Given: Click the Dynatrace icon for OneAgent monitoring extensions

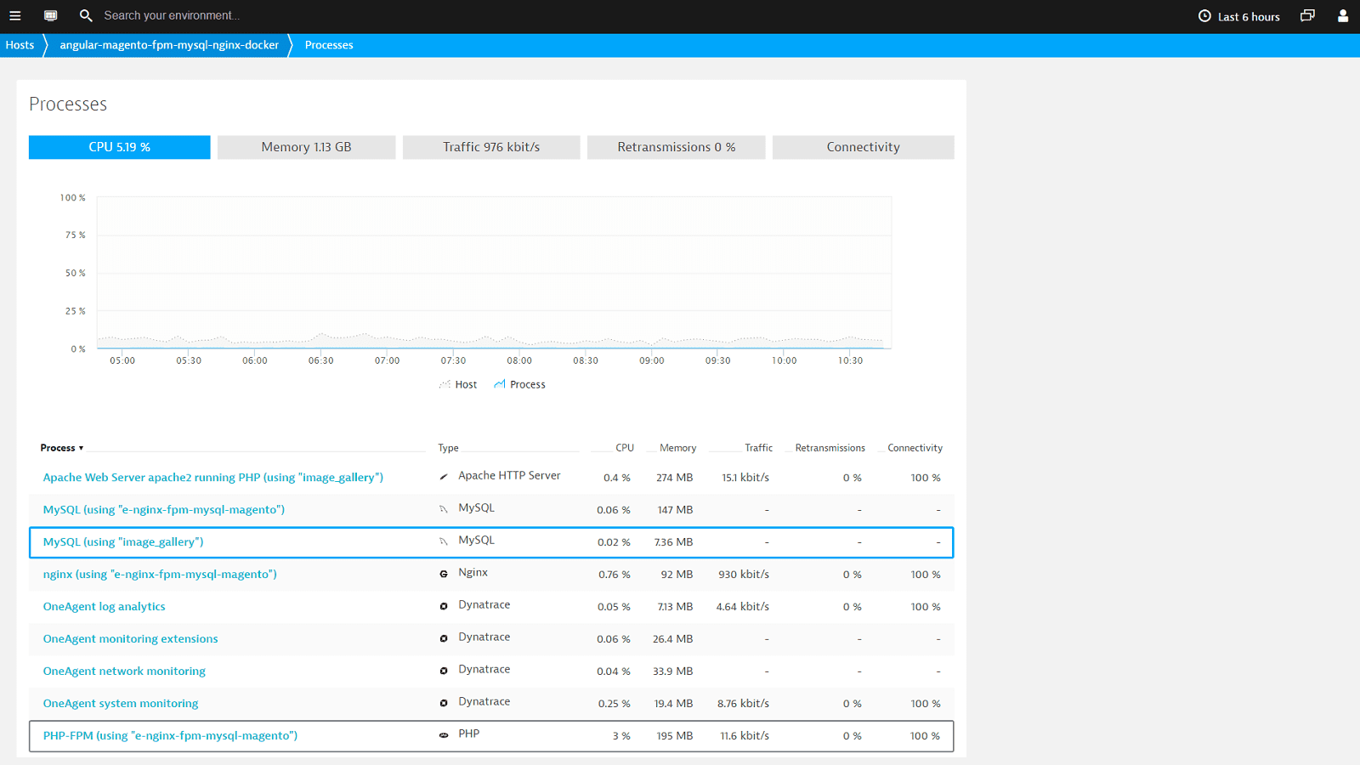Looking at the screenshot, I should [444, 638].
